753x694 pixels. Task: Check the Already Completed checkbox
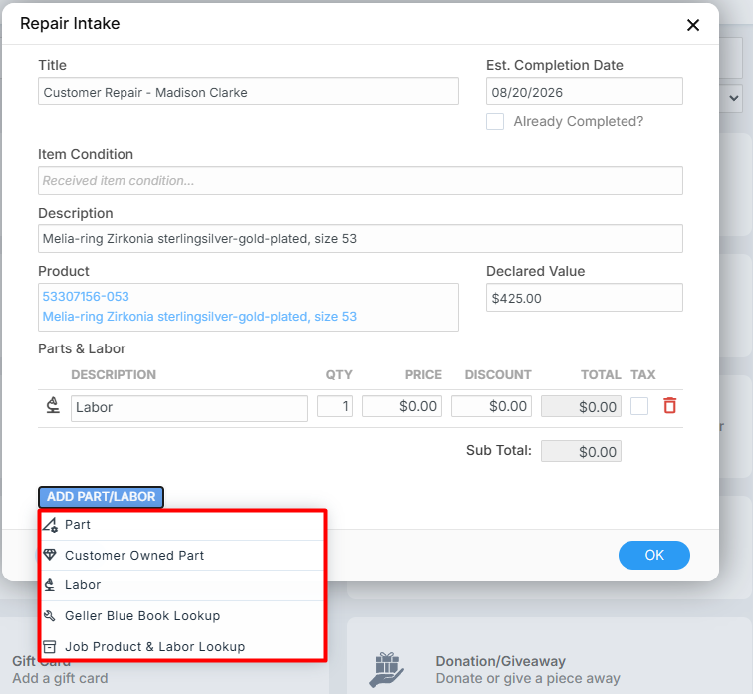tap(495, 121)
